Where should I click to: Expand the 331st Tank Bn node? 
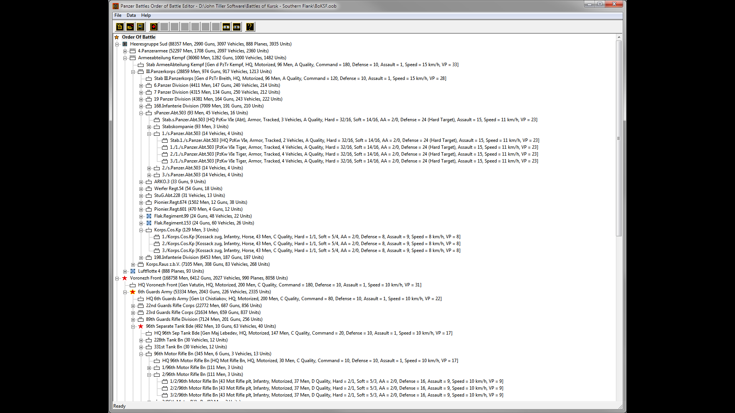141,347
